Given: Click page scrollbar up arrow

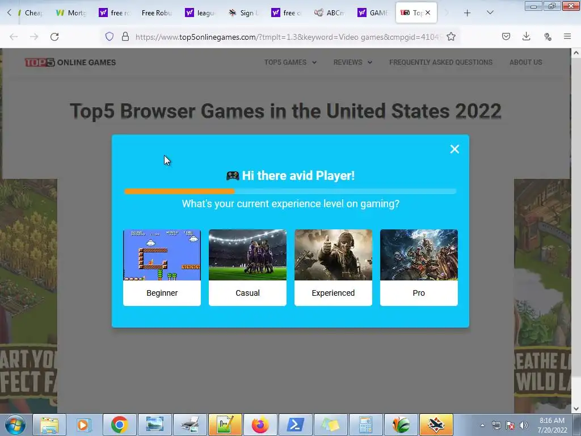Looking at the screenshot, I should 576,53.
